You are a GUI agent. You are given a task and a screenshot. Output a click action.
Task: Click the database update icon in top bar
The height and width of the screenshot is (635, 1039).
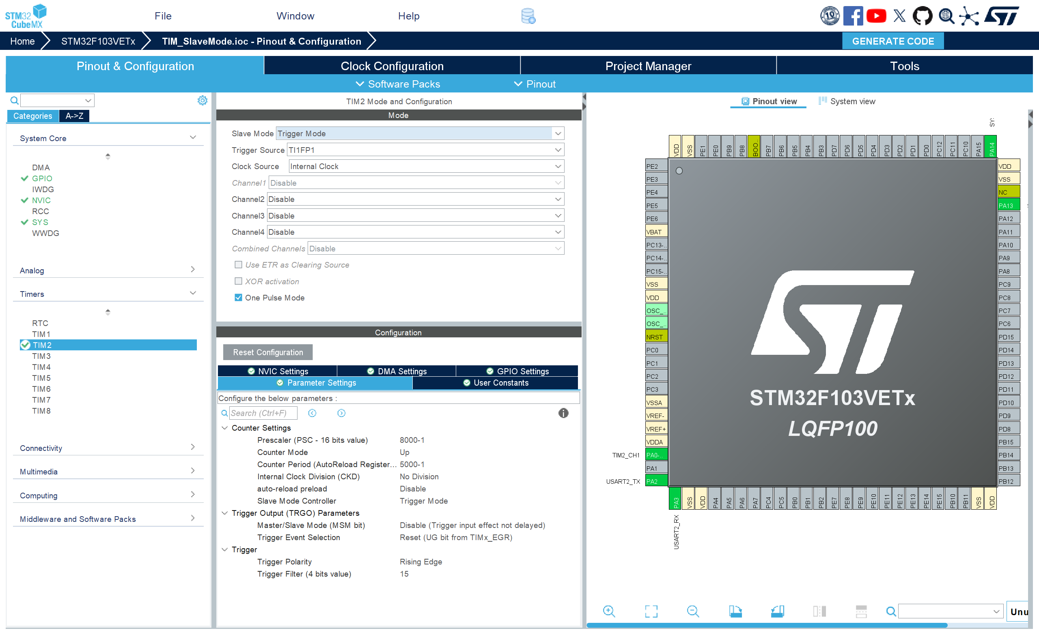click(x=528, y=16)
